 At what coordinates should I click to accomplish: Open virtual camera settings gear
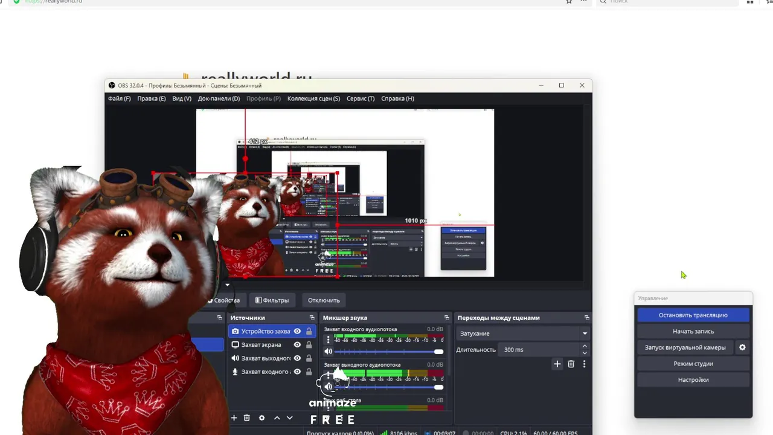[x=742, y=347]
